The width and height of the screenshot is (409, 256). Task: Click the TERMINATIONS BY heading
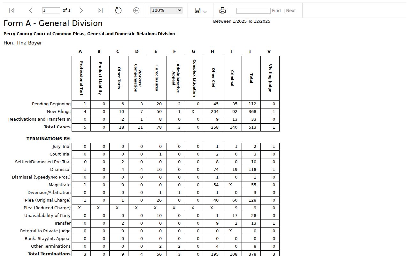tap(49, 139)
